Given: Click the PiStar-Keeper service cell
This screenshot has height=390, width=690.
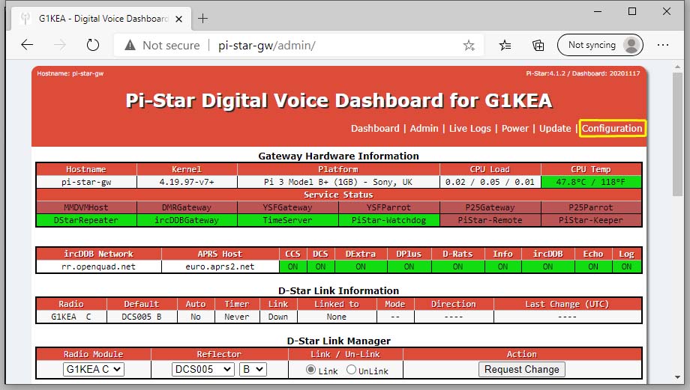Looking at the screenshot, I should click(591, 220).
